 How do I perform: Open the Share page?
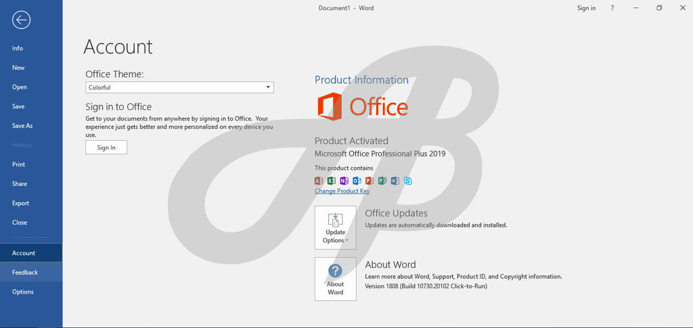pyautogui.click(x=31, y=184)
